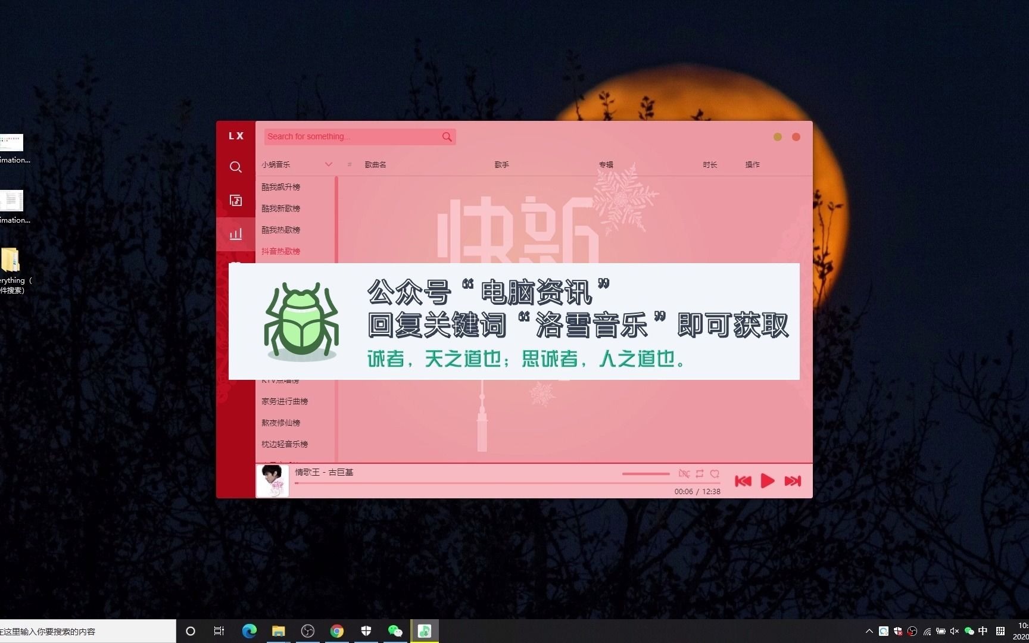Click the muted speaker tray icon

(955, 631)
